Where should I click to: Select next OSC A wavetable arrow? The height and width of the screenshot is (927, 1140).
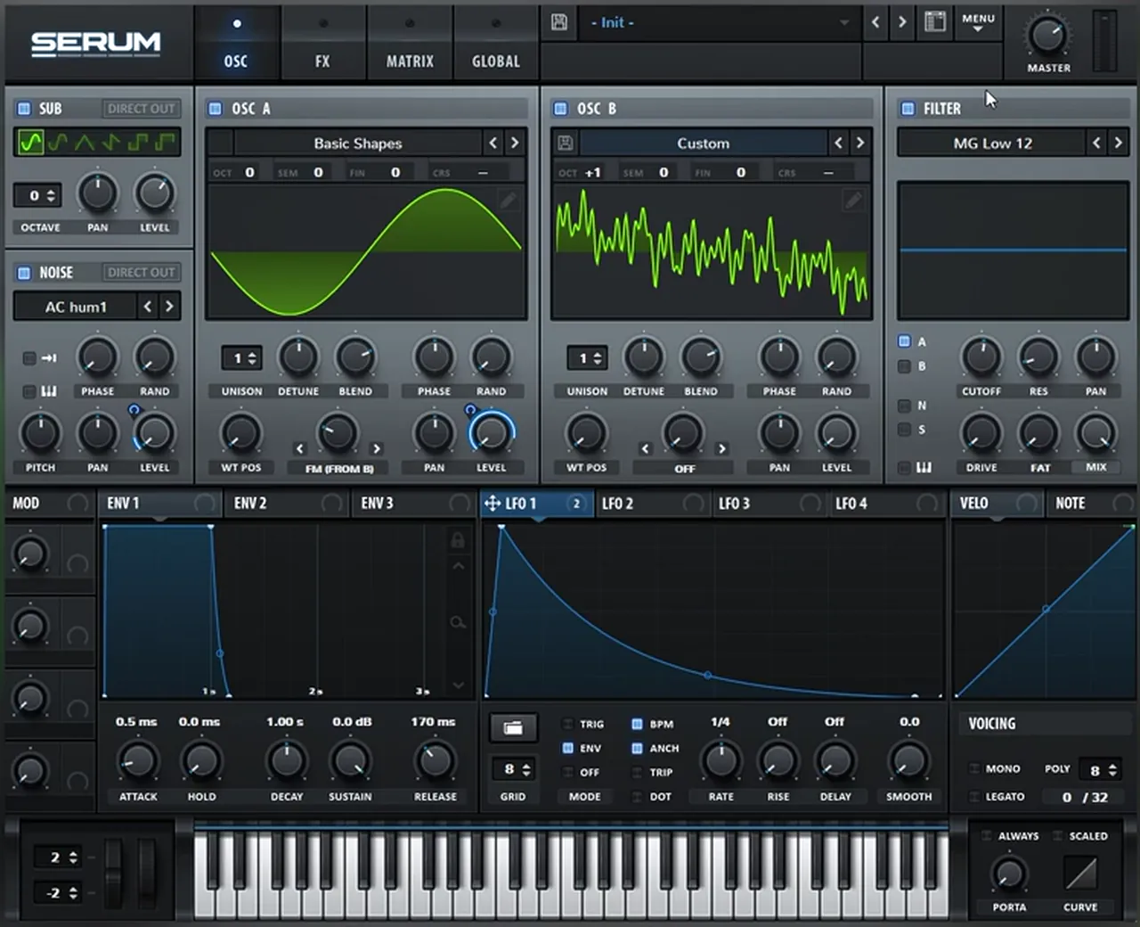coord(514,144)
